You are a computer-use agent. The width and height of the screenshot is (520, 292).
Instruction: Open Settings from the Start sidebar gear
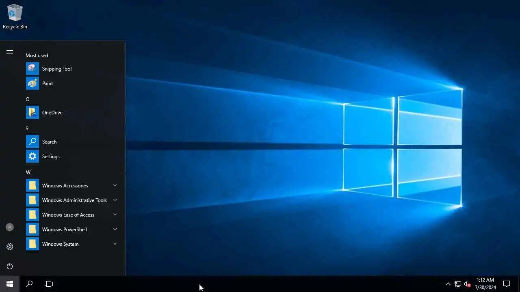click(x=10, y=247)
